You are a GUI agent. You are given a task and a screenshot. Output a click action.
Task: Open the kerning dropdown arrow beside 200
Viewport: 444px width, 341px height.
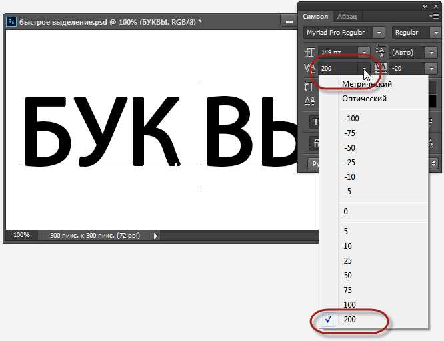pos(364,68)
